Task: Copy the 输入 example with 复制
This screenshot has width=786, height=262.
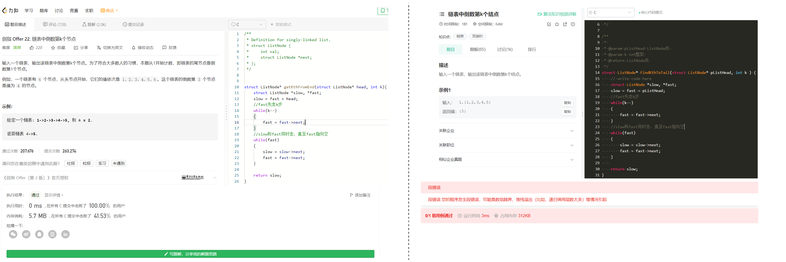Action: pyautogui.click(x=567, y=103)
